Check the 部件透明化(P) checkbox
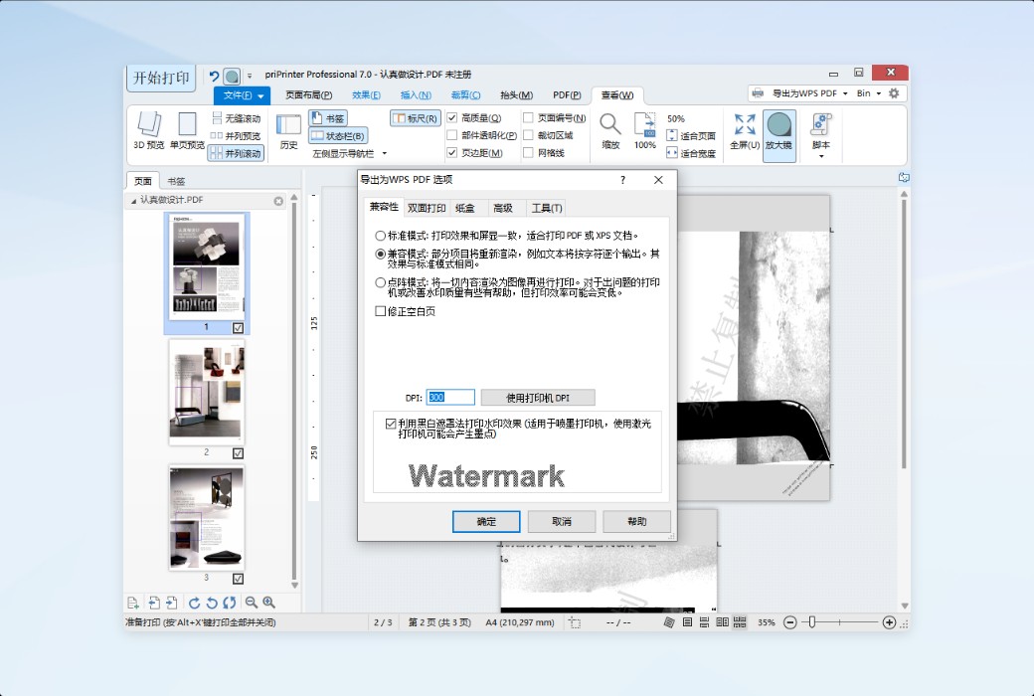Image resolution: width=1034 pixels, height=696 pixels. (x=452, y=135)
